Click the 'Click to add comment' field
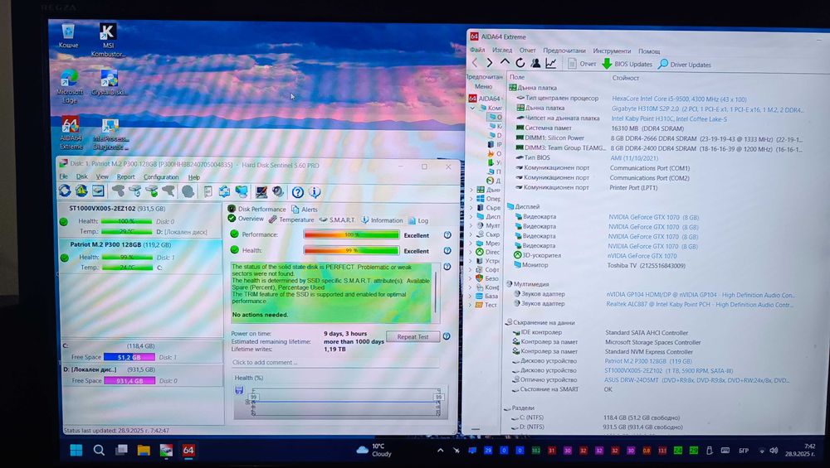The height and width of the screenshot is (468, 830). click(x=334, y=362)
